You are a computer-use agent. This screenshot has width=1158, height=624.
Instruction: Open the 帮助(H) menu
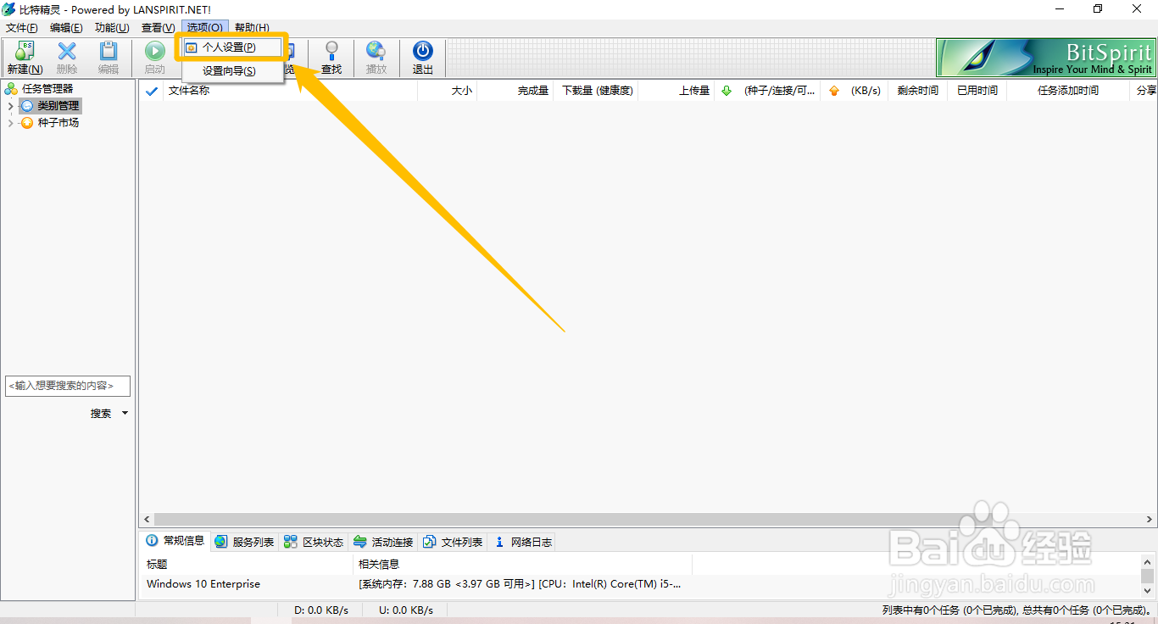click(252, 28)
